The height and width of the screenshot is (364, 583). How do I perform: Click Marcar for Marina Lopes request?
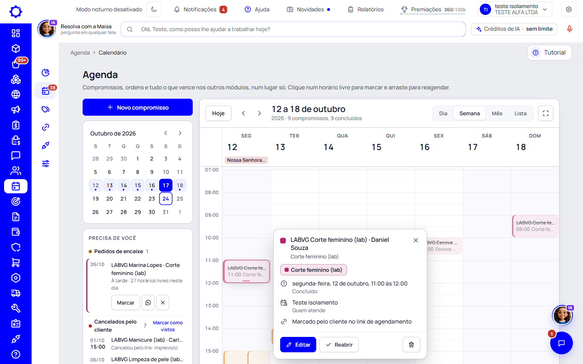(x=126, y=303)
